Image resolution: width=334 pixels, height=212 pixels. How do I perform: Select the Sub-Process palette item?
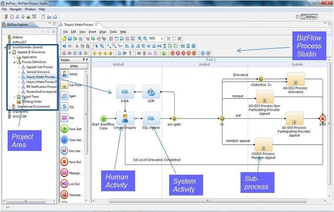(x=71, y=85)
